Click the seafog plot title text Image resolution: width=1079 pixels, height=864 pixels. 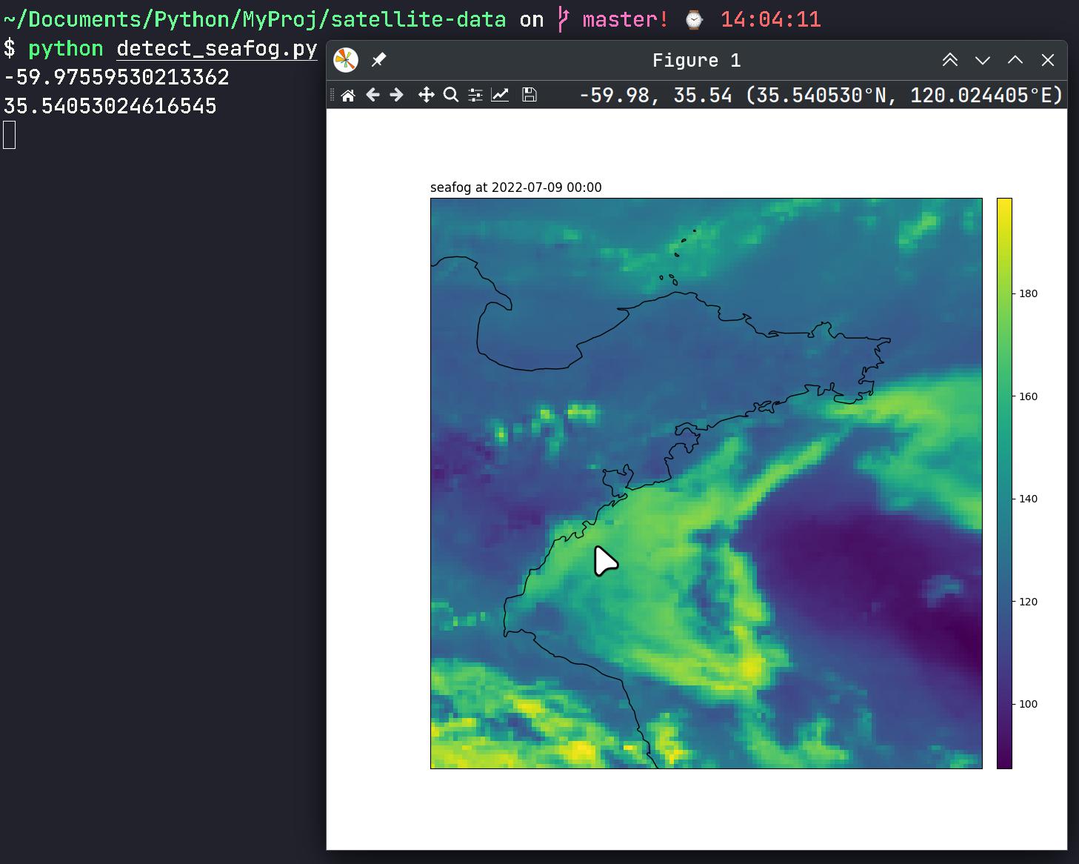(x=515, y=187)
